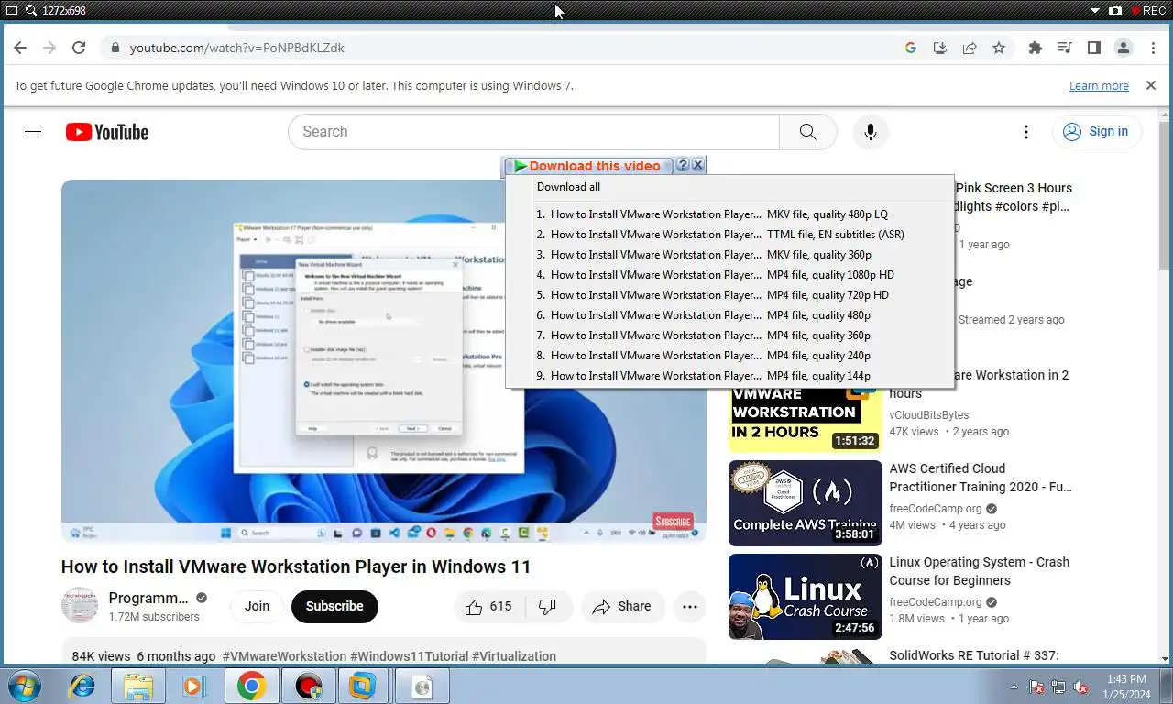Choose MKV file quality 360p
The image size is (1173, 704).
point(729,255)
